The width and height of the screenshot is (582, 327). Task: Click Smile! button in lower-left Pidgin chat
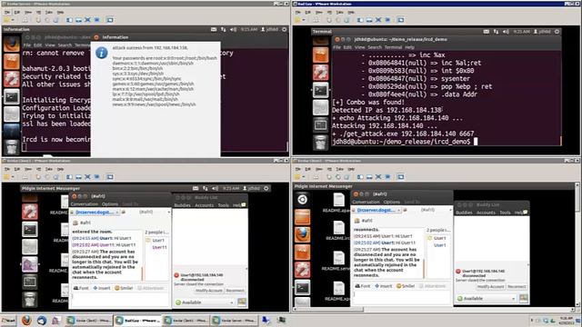pyautogui.click(x=124, y=288)
